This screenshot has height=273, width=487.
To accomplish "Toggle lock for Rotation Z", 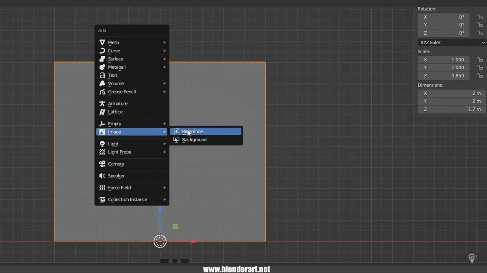I will coord(480,33).
